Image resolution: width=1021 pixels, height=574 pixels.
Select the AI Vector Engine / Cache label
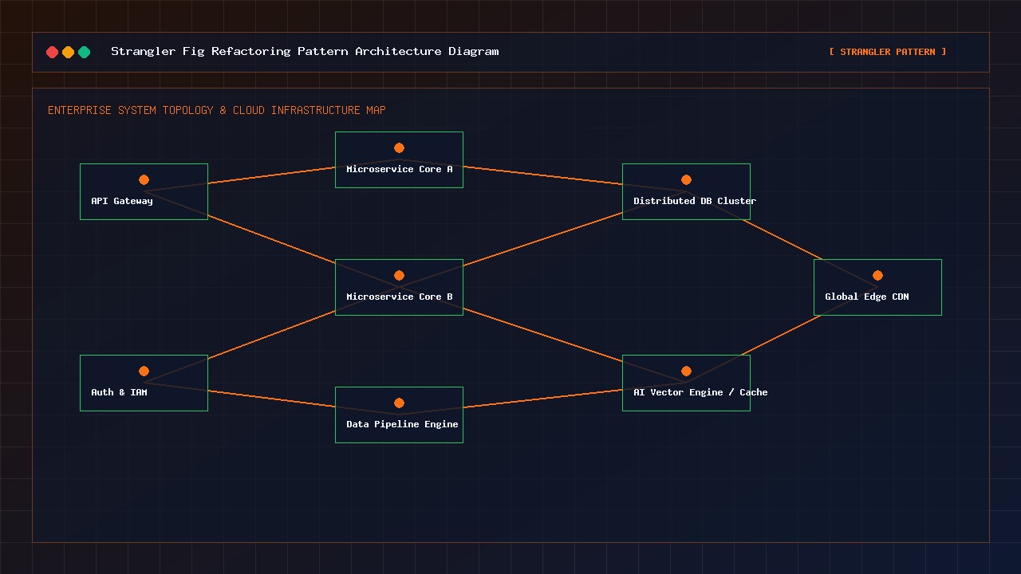click(700, 392)
